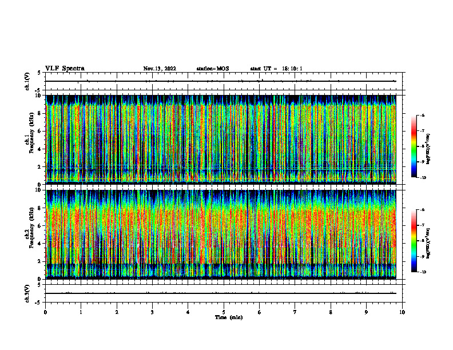Click the '-6' label on ch.1 colorbar

pyautogui.click(x=422, y=116)
